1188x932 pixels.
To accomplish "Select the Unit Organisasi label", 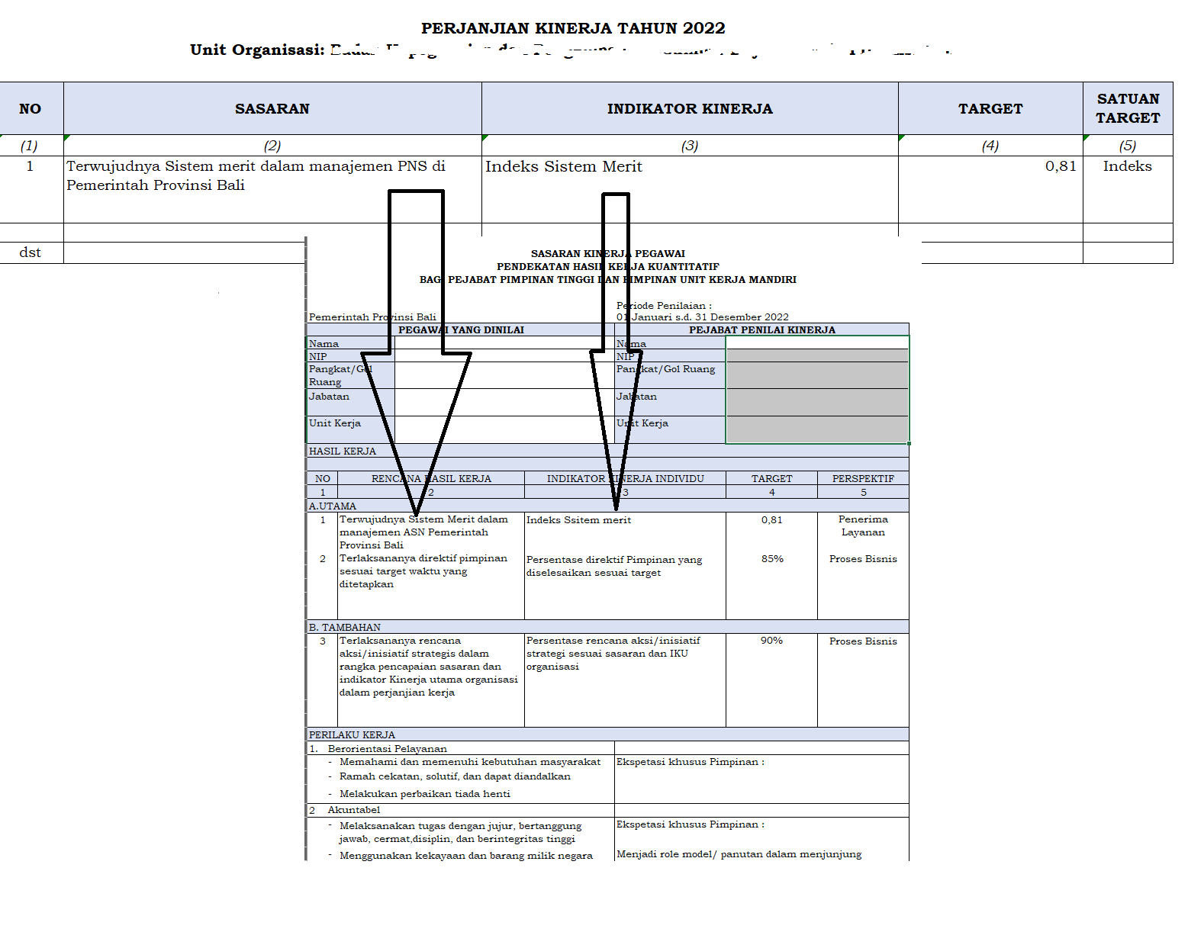I will [257, 50].
